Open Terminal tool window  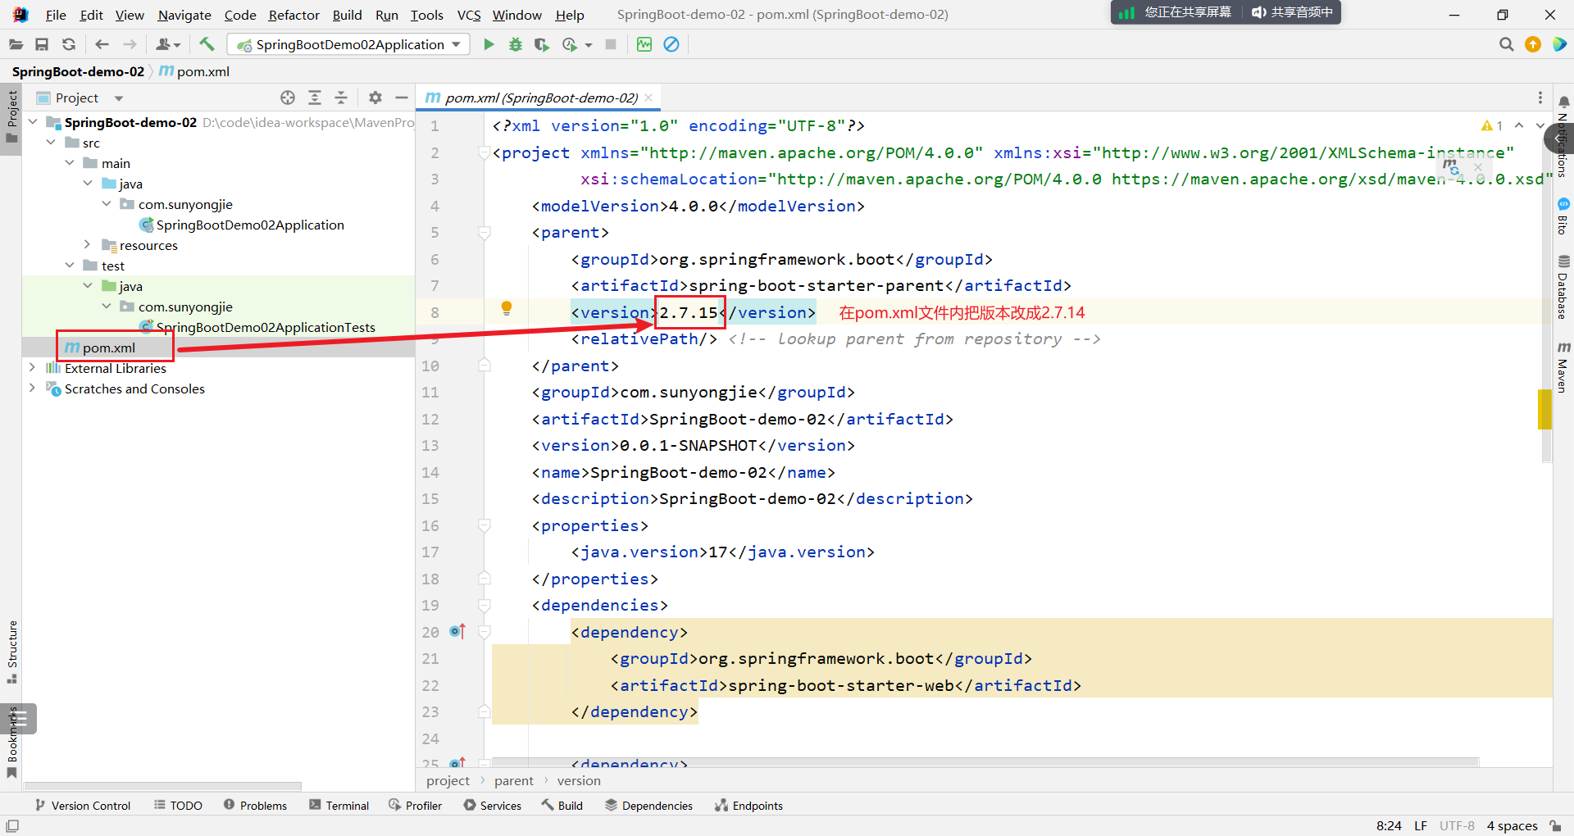coord(339,806)
